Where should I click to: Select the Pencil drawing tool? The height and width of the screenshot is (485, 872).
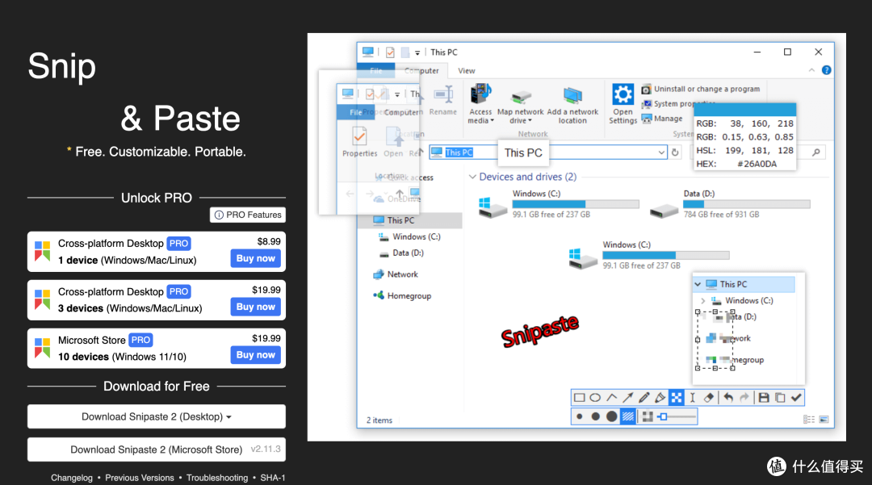(x=644, y=398)
